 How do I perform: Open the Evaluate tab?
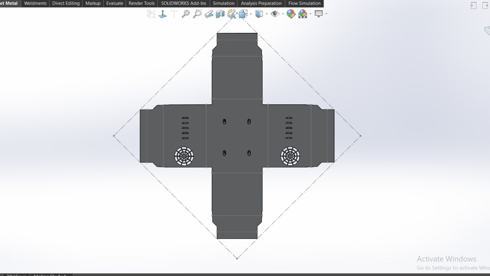point(115,3)
